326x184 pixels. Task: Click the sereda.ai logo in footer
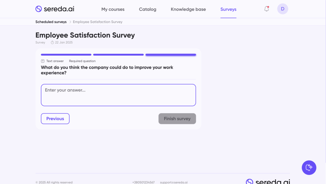pyautogui.click(x=267, y=182)
